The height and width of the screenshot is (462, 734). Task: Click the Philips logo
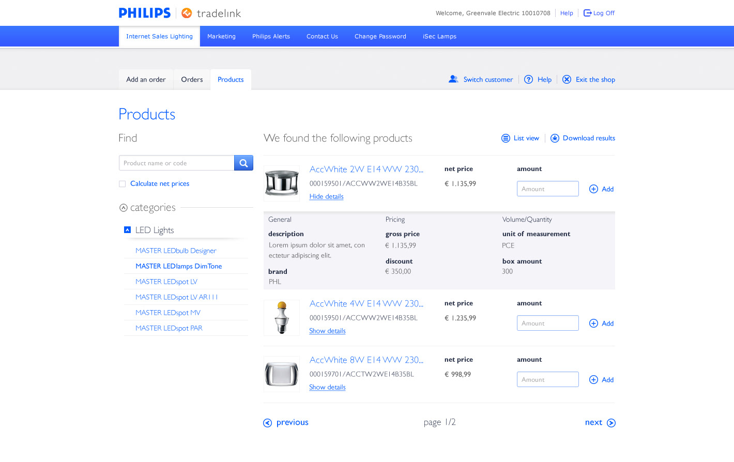pyautogui.click(x=145, y=13)
